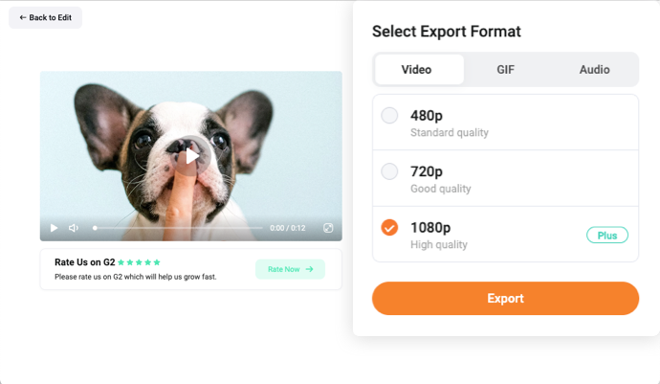The height and width of the screenshot is (384, 660).
Task: Go back via Back to Edit button
Action: pos(46,17)
